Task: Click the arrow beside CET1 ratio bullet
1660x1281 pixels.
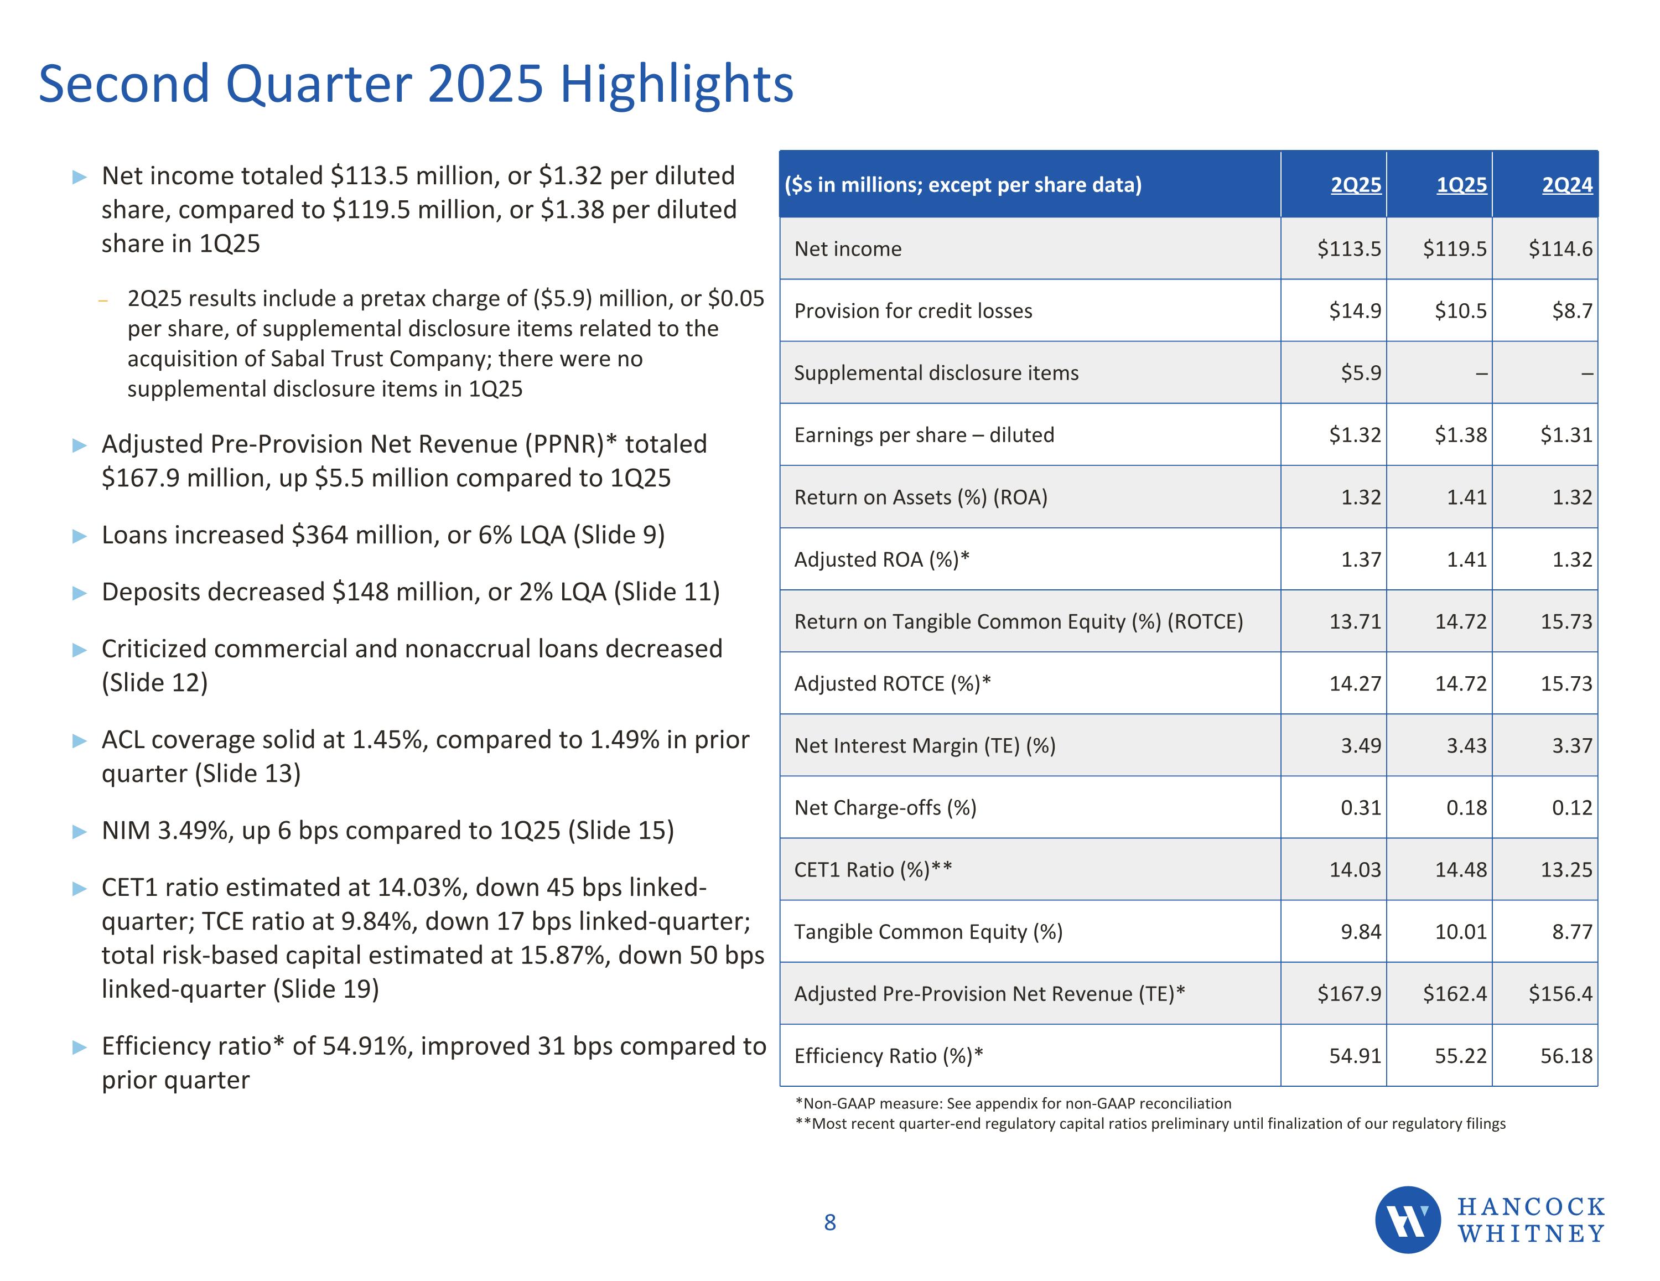Action: tap(80, 889)
